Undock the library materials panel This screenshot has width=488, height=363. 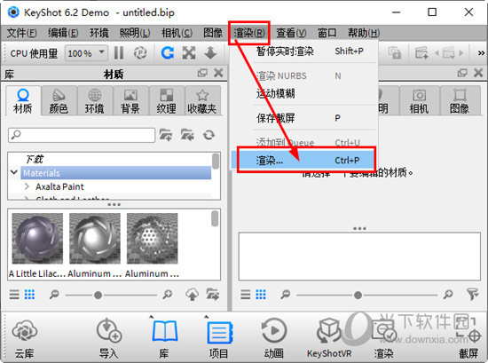(x=202, y=73)
